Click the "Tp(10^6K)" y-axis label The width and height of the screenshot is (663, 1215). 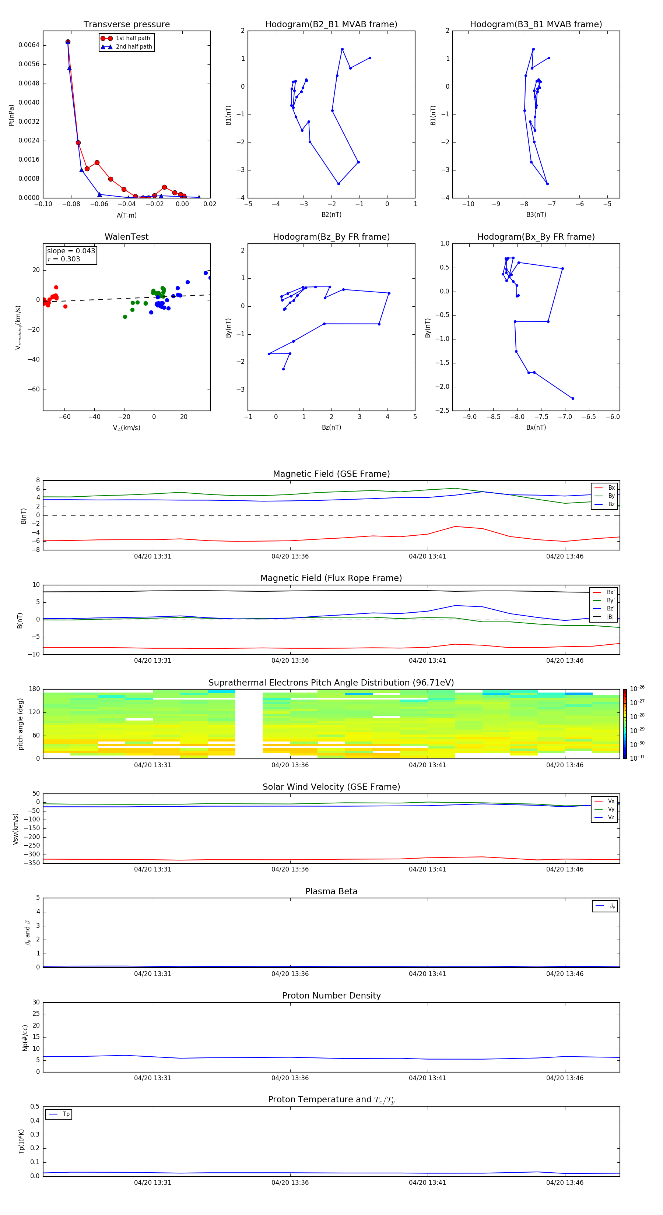coord(21,1141)
